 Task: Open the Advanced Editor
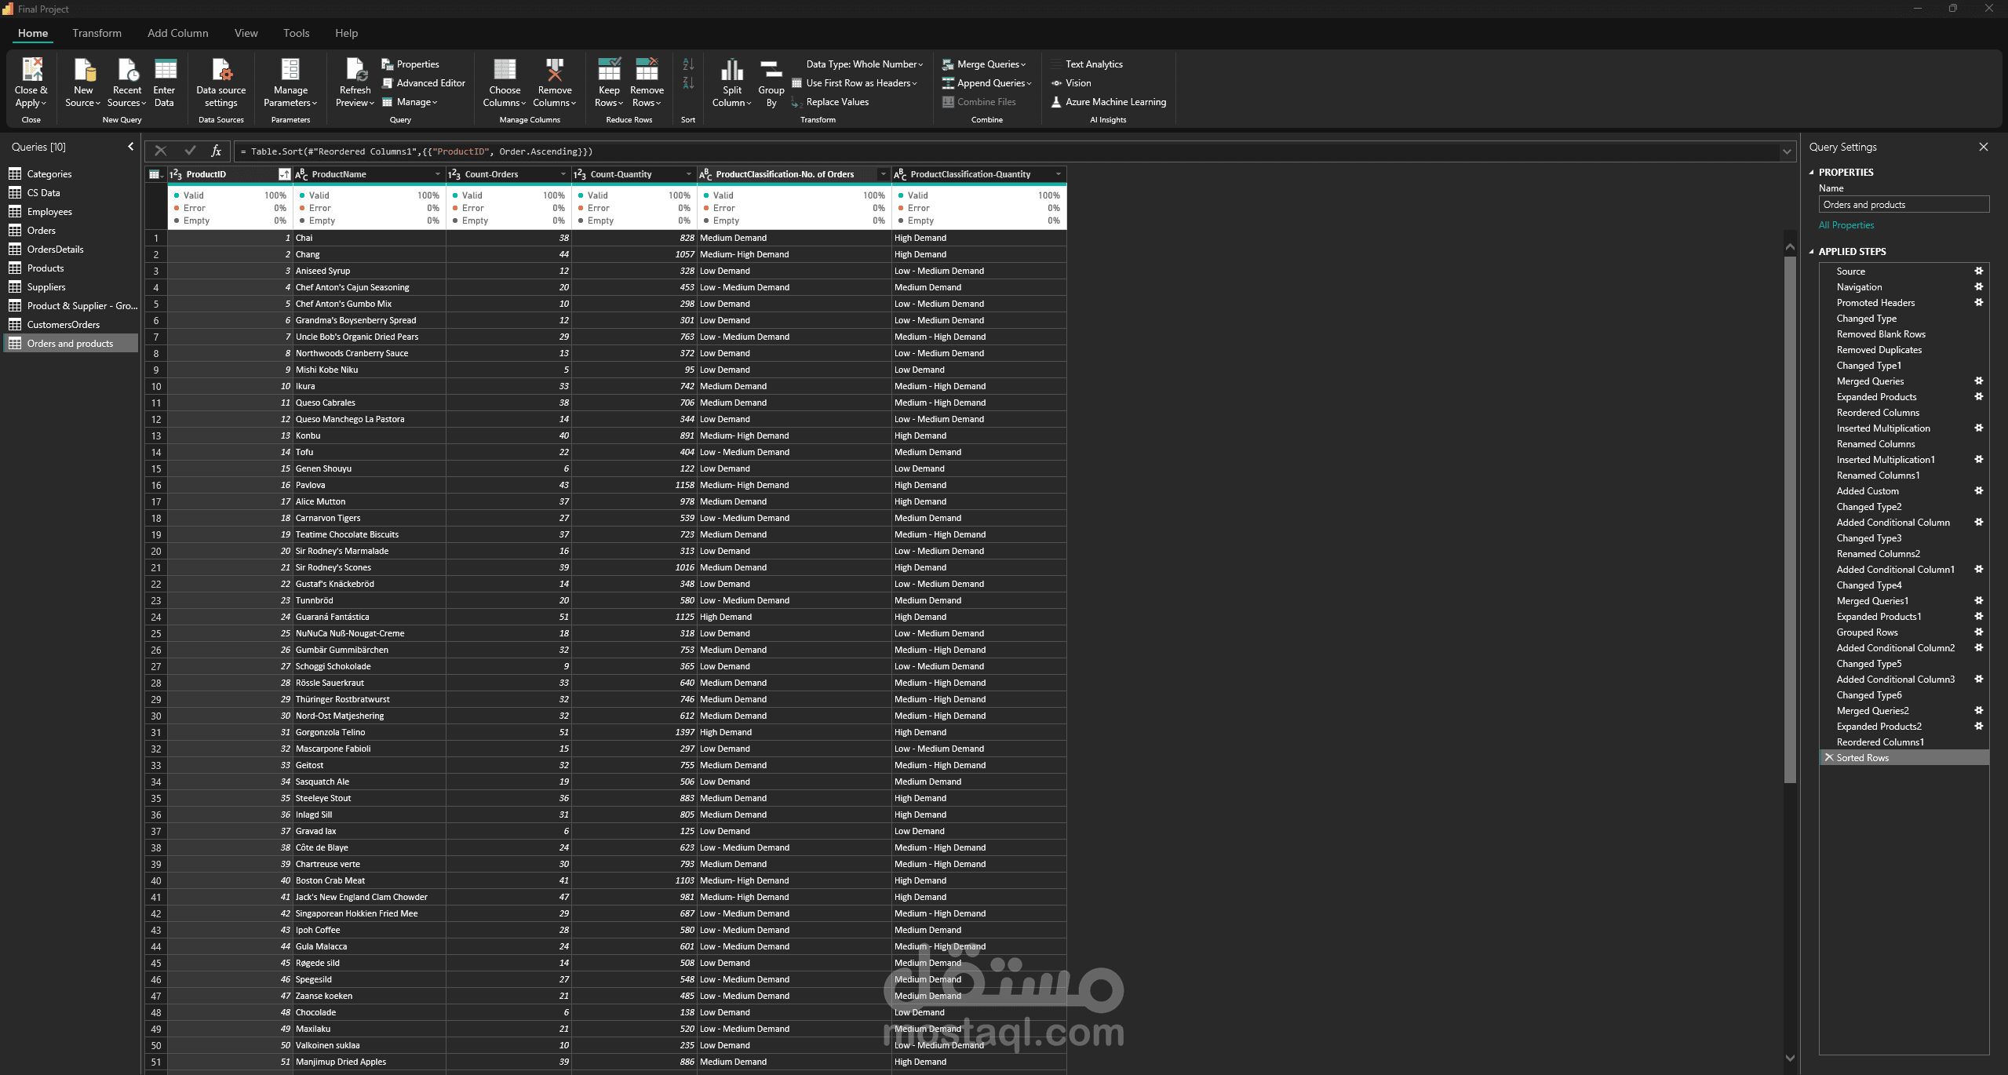(x=430, y=83)
